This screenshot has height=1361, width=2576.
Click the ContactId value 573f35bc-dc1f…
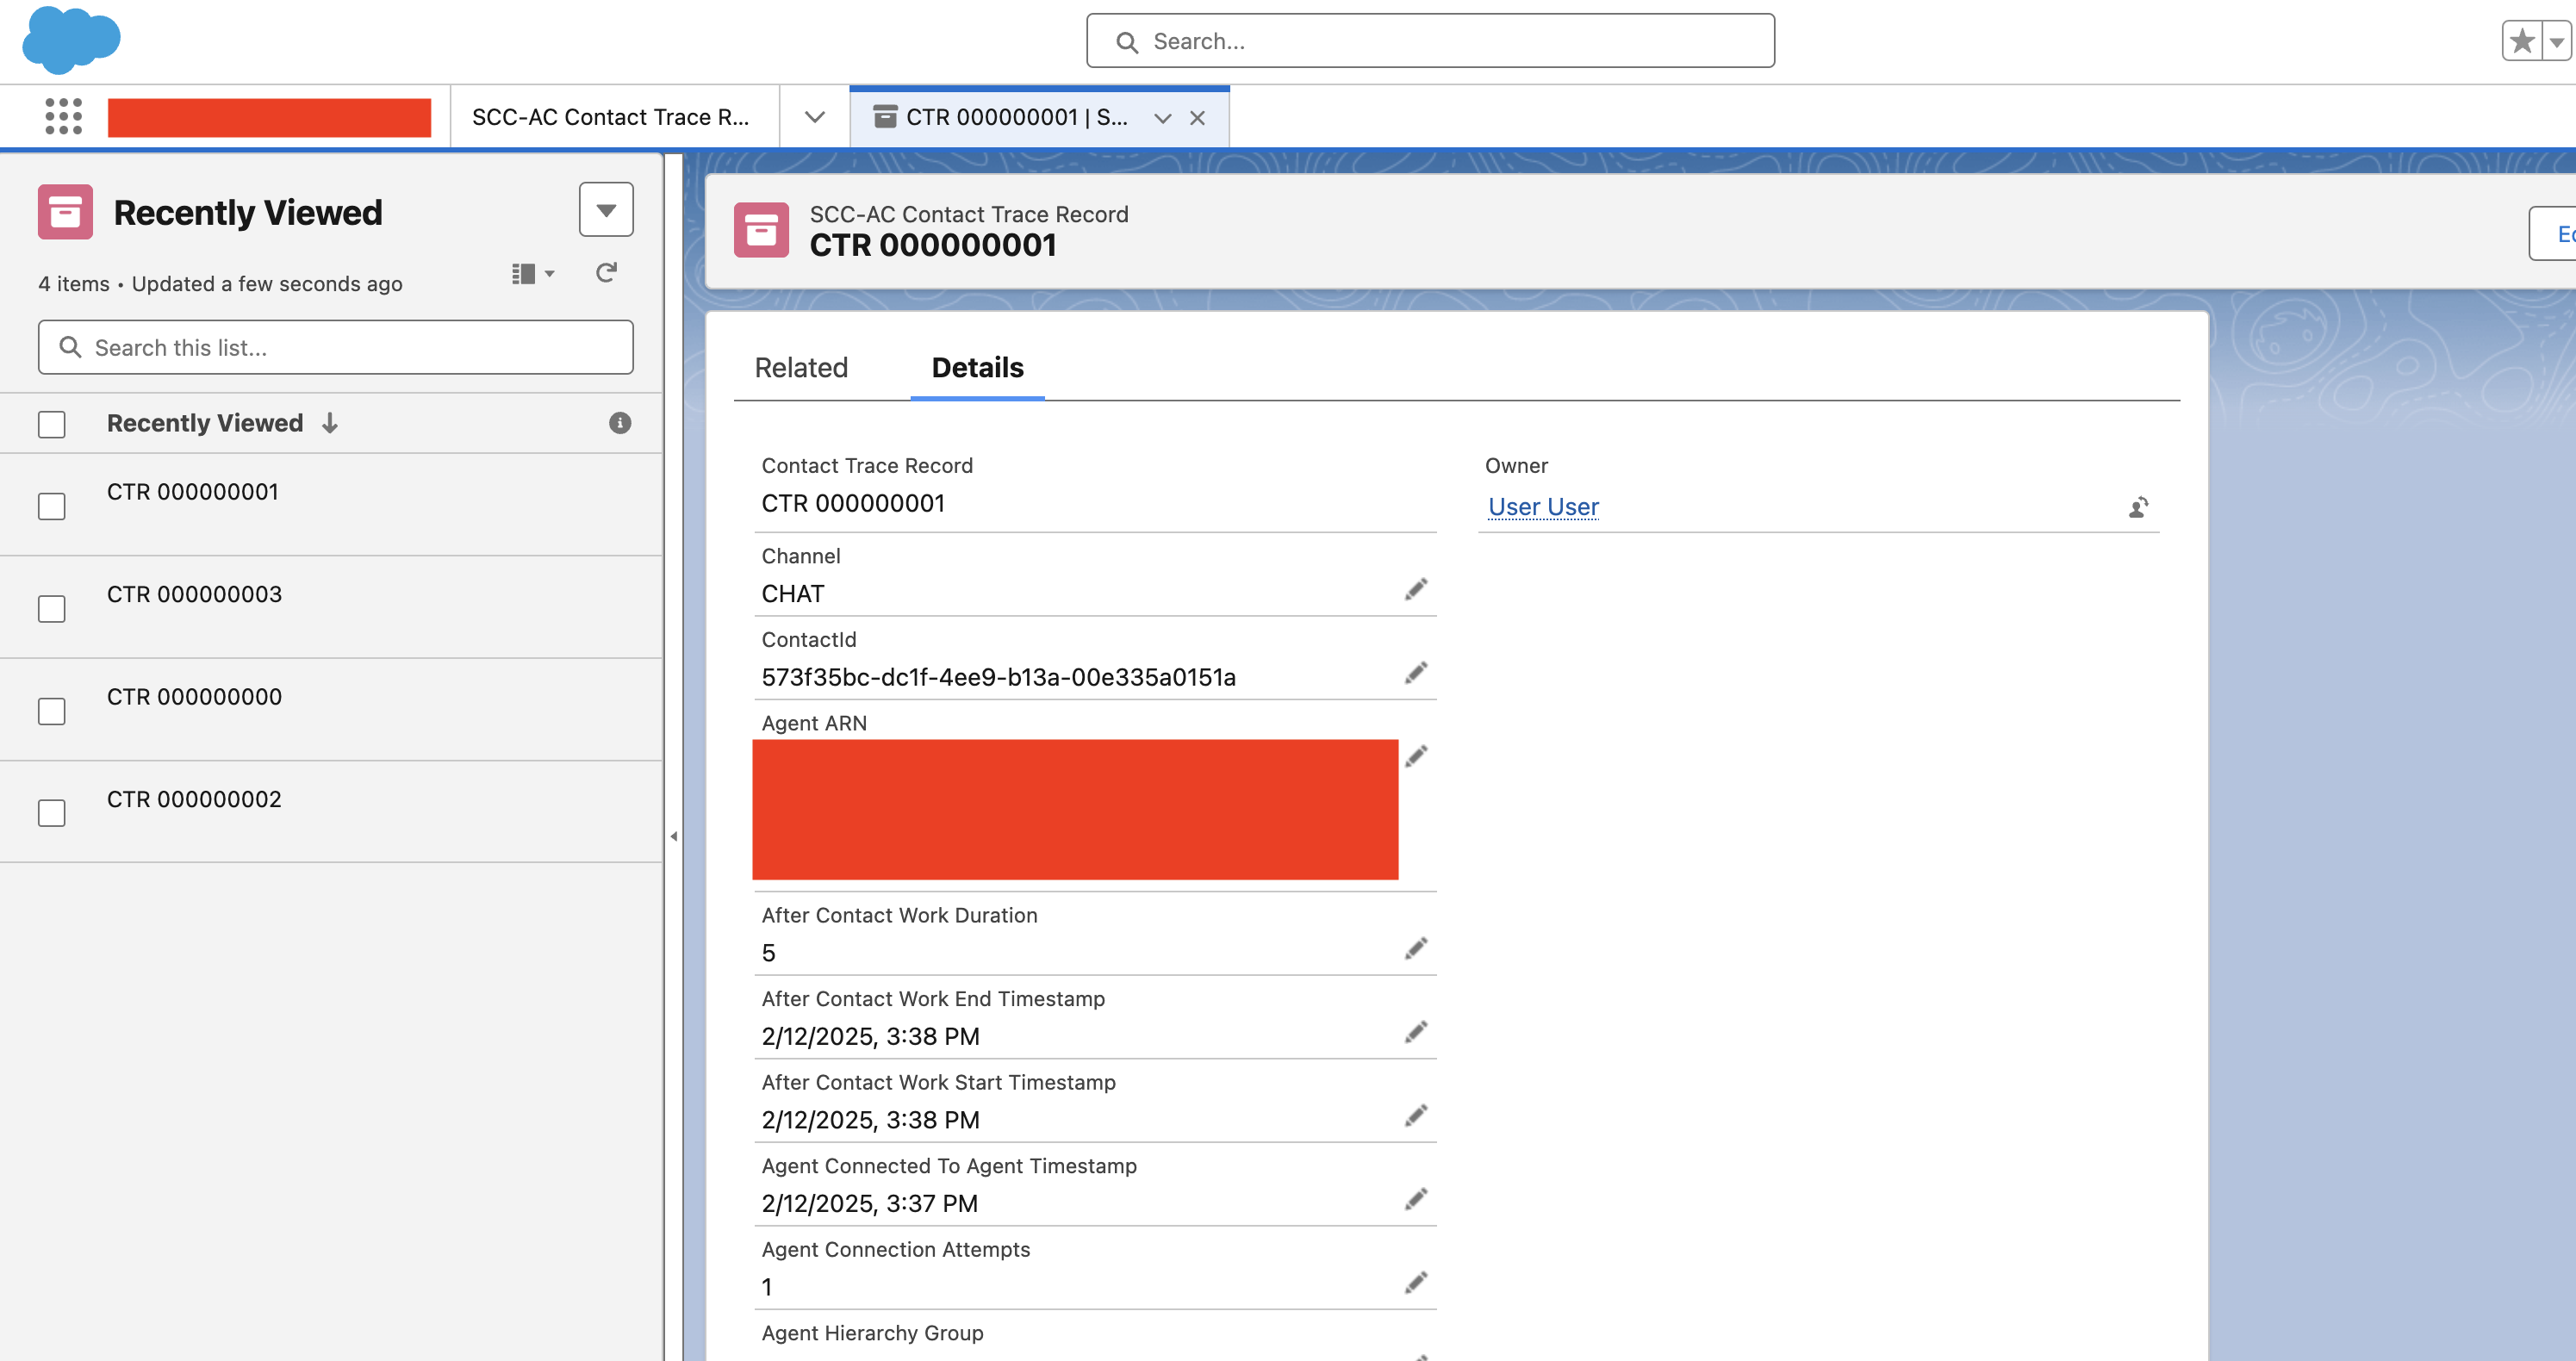click(x=998, y=677)
